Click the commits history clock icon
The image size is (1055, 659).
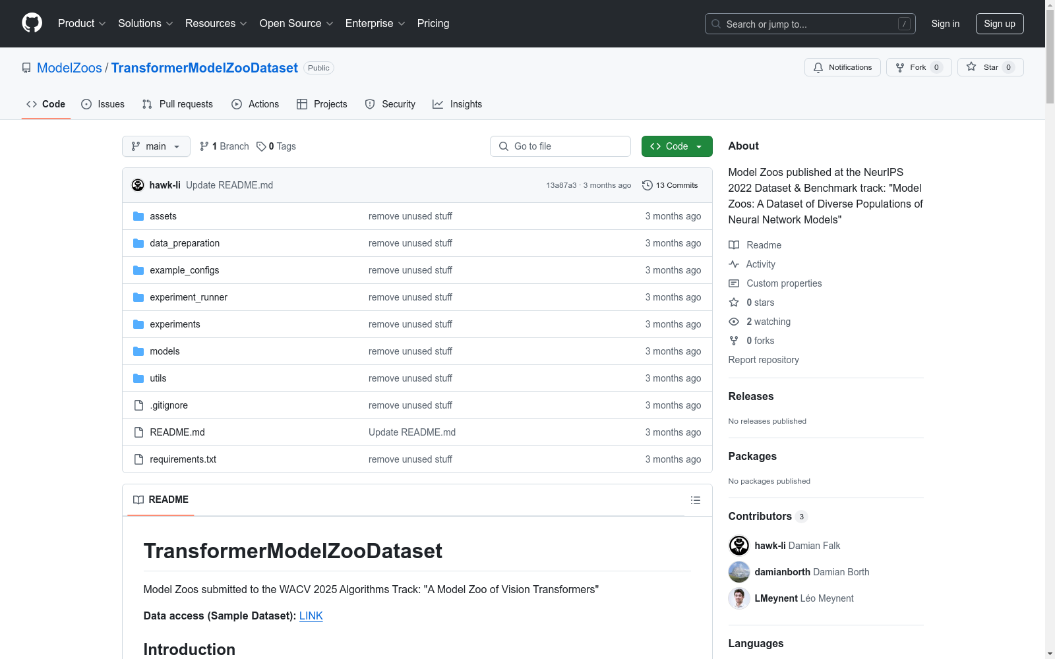point(648,185)
